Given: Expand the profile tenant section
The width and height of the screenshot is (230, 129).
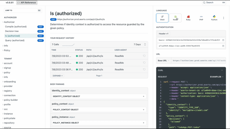Looking at the screenshot, I should pos(3,104).
